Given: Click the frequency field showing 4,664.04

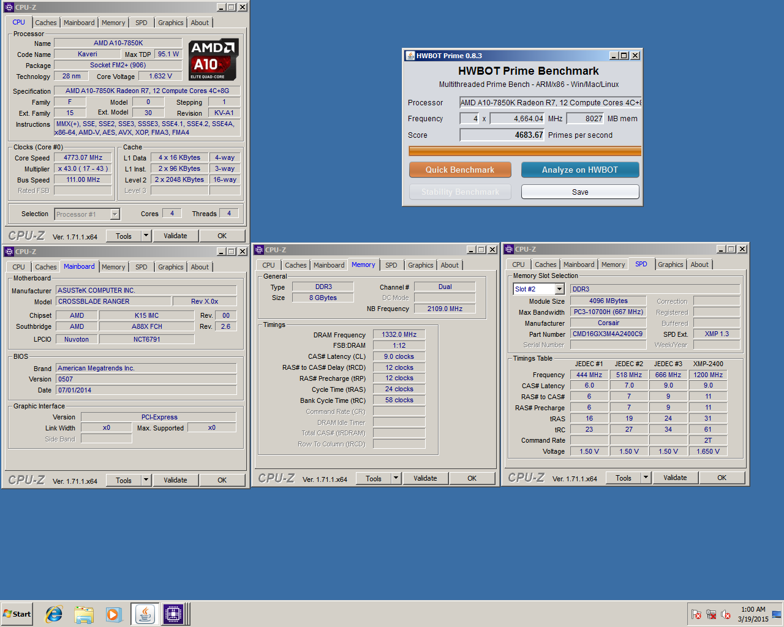Looking at the screenshot, I should (517, 119).
